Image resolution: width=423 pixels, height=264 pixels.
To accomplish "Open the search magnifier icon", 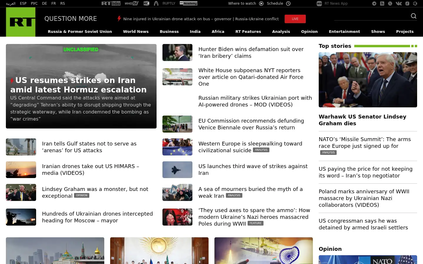I will coord(414,16).
